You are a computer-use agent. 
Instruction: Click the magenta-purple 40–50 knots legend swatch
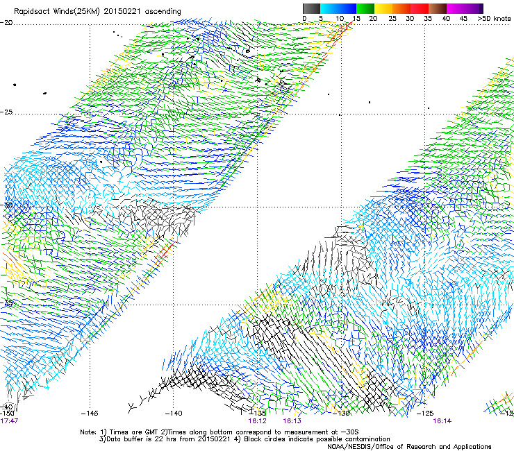pos(465,8)
